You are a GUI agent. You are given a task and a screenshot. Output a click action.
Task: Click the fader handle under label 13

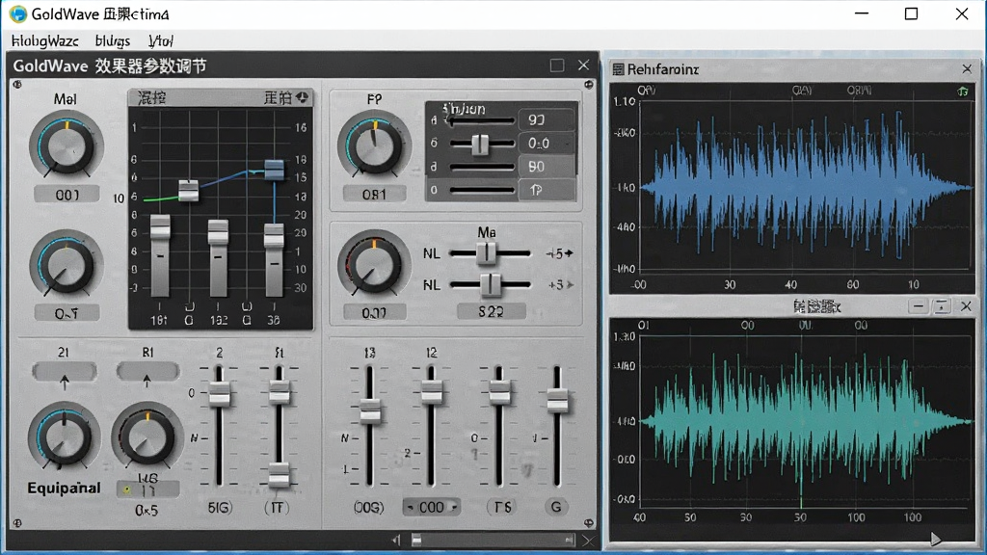click(x=370, y=411)
